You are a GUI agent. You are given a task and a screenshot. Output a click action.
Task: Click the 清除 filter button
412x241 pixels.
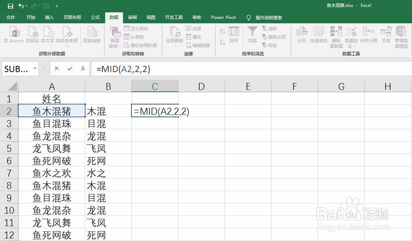coord(269,29)
